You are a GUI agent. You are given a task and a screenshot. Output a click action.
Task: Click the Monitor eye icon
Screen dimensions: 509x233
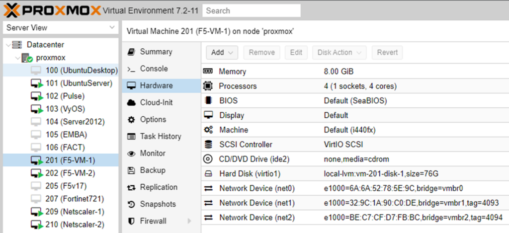131,154
